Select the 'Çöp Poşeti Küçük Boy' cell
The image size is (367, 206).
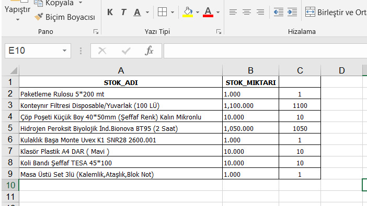point(121,116)
